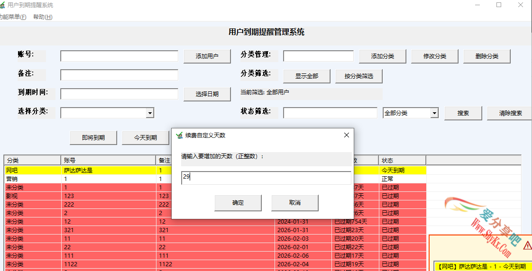Click the 添加分类 button
This screenshot has height=271, width=532.
pyautogui.click(x=382, y=56)
